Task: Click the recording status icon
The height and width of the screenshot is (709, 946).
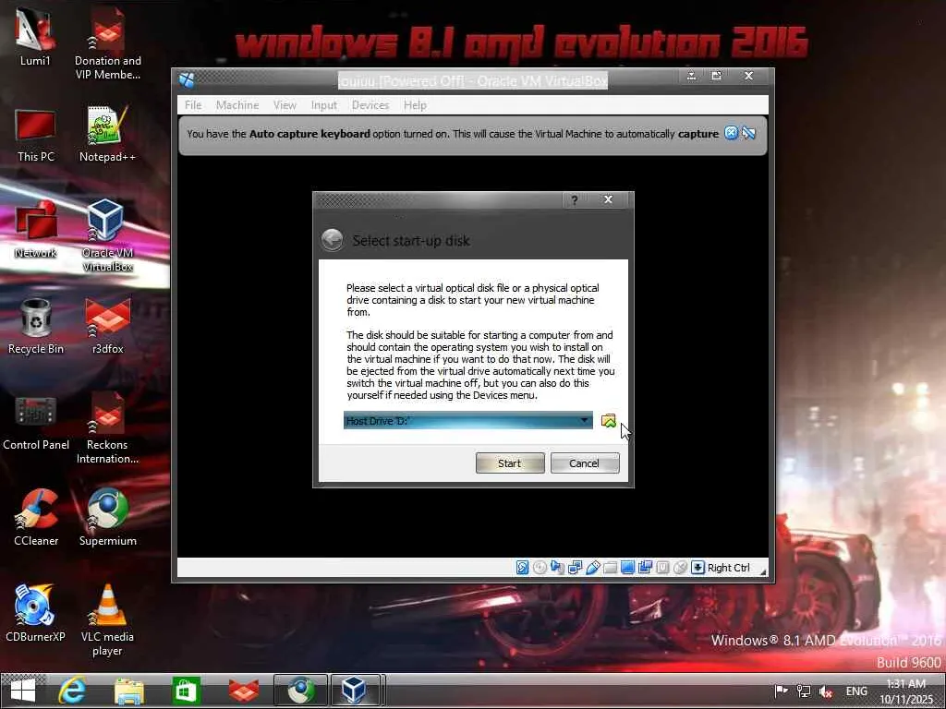Action: (x=645, y=568)
